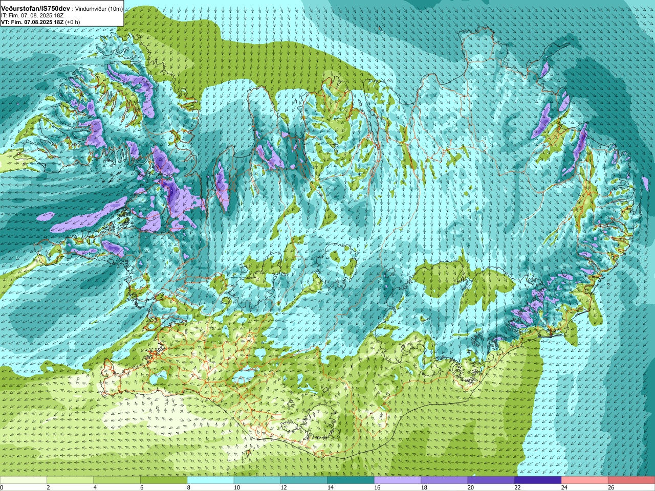The width and height of the screenshot is (655, 491).
Task: Pick the dark indigo 22–24 legend swatch
Action: click(538, 480)
